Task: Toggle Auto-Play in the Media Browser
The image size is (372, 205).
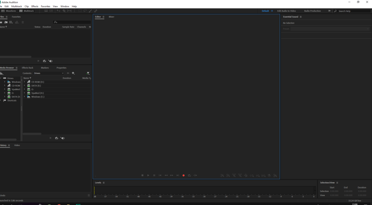Action: (62, 138)
